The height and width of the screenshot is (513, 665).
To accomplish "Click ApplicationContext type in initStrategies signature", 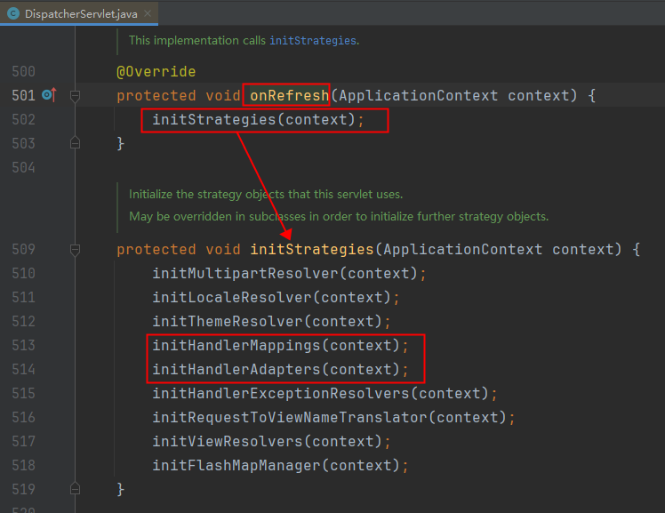I will coord(462,249).
